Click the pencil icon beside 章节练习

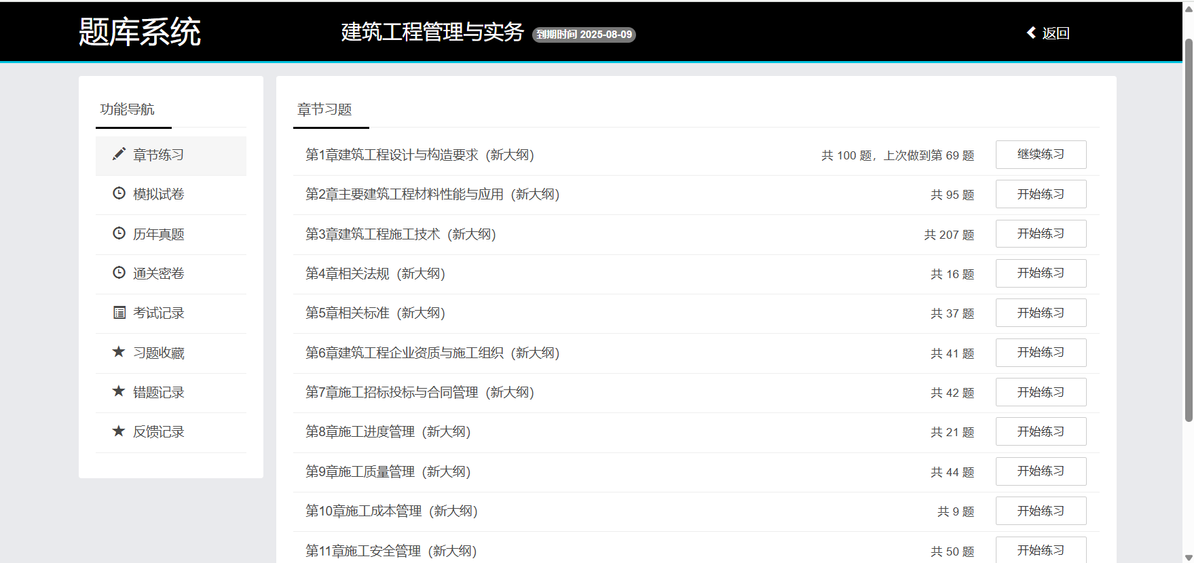tap(119, 154)
